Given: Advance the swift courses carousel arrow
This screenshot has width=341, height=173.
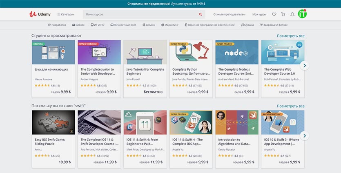Looking at the screenshot, I should click(x=305, y=135).
